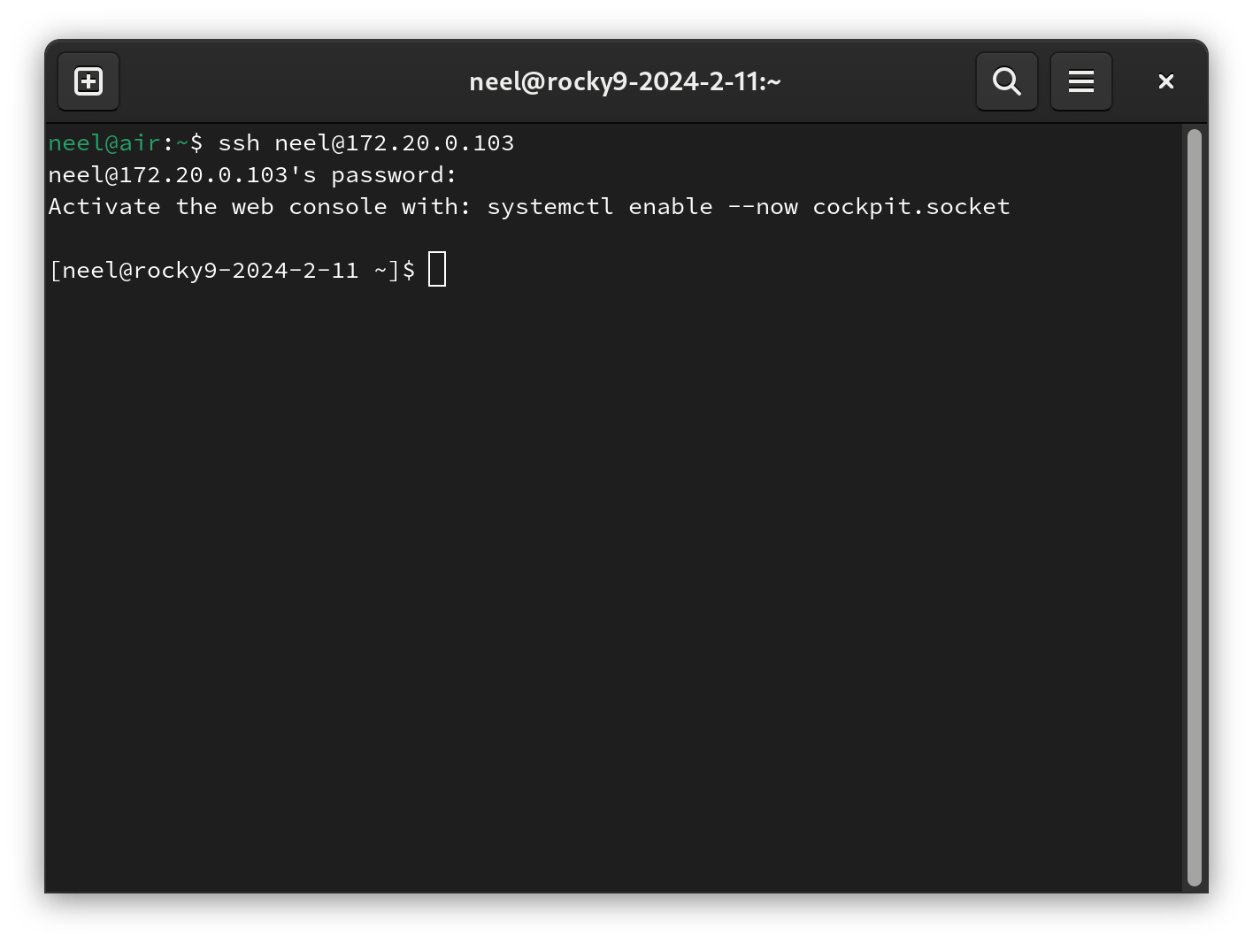Click the blinking terminal cursor
This screenshot has width=1253, height=943.
(436, 269)
